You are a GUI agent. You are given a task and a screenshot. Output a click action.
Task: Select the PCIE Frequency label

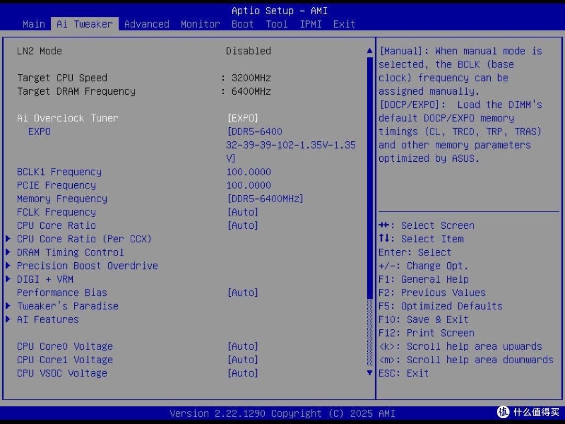56,185
